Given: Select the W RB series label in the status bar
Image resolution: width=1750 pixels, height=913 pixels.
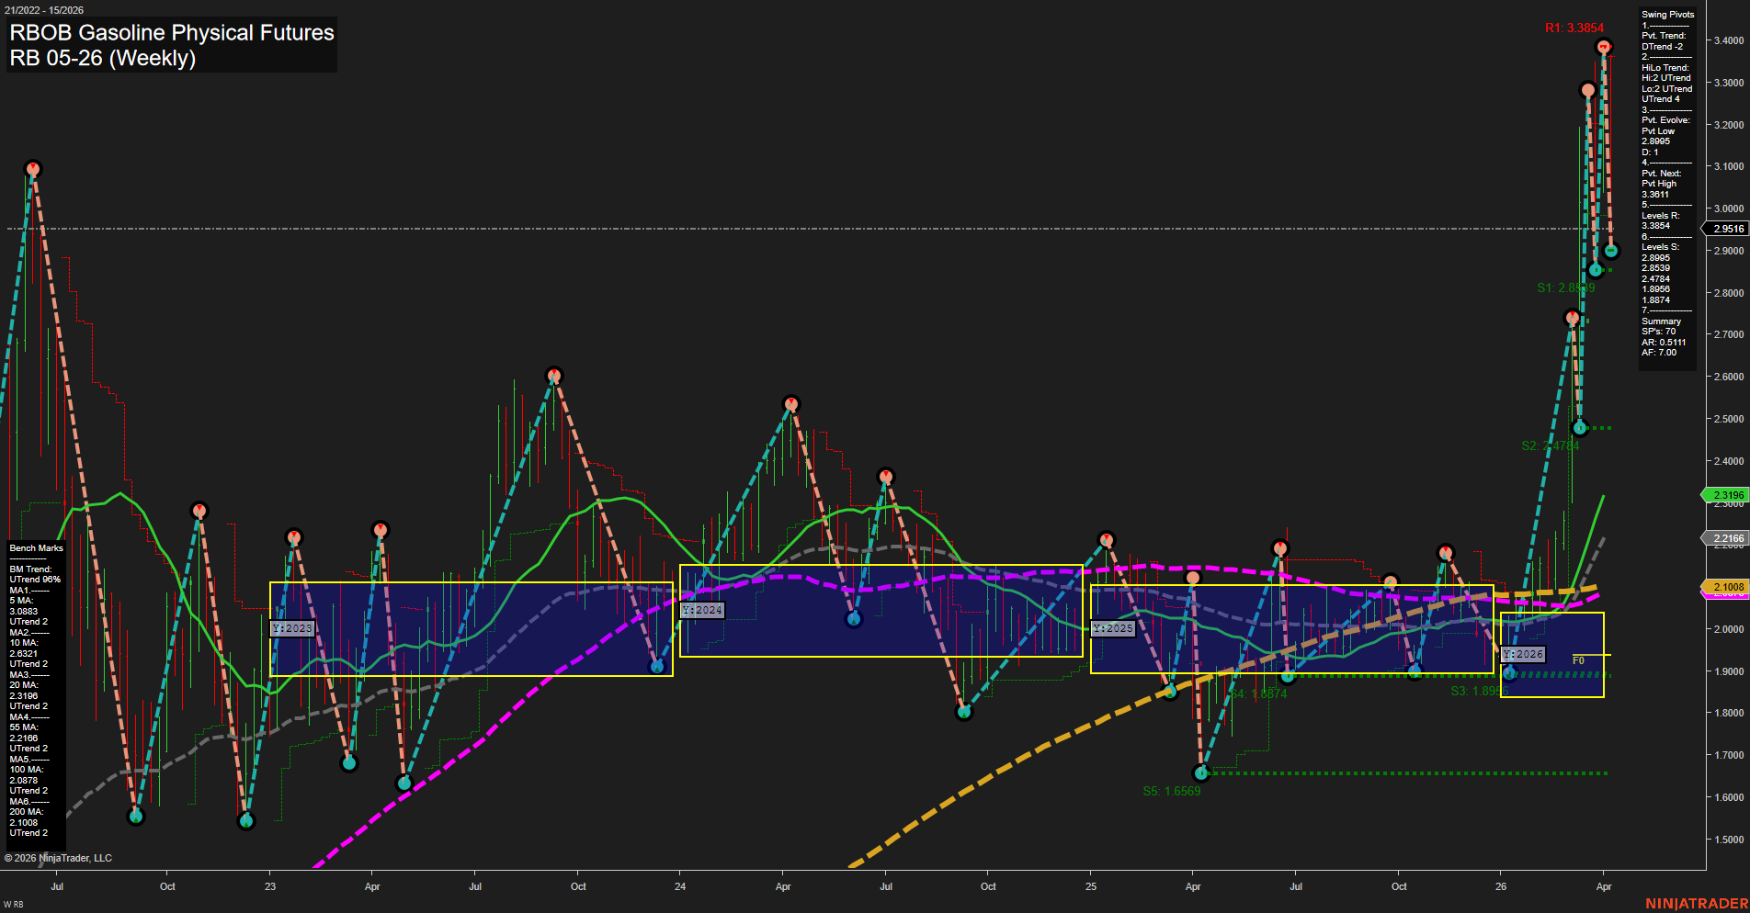Looking at the screenshot, I should point(13,903).
